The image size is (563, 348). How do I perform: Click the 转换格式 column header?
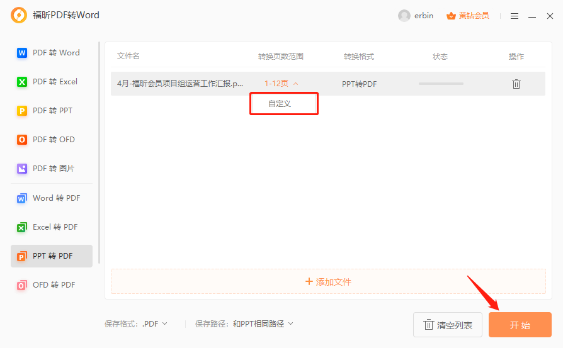click(359, 57)
